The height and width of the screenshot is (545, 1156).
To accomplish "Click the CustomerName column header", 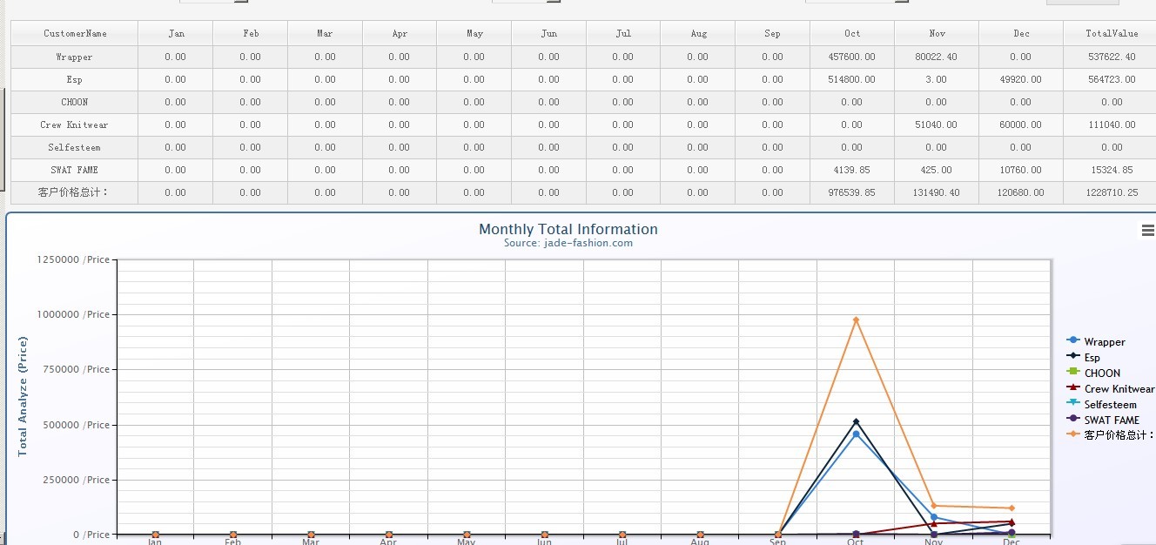I will pos(75,34).
